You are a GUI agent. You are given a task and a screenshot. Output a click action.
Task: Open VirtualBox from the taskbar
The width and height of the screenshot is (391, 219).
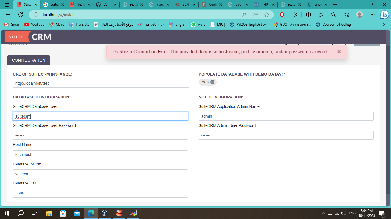coord(105,213)
